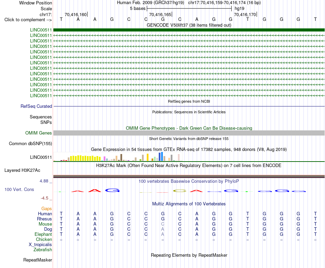Open Publications: Sequences in Scientific Articles title
This screenshot has width=325, height=268.
tap(189, 112)
